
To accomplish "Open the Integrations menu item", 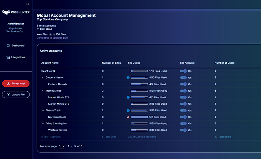I will [x=16, y=57].
